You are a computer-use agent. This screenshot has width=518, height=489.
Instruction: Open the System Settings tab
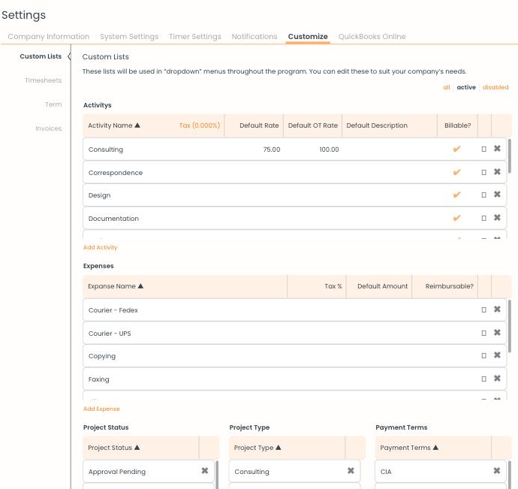click(129, 36)
